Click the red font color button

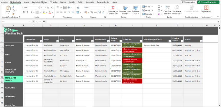[x=50, y=12]
